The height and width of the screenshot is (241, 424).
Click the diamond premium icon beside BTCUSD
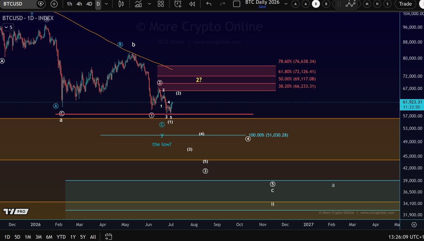[x=41, y=4]
